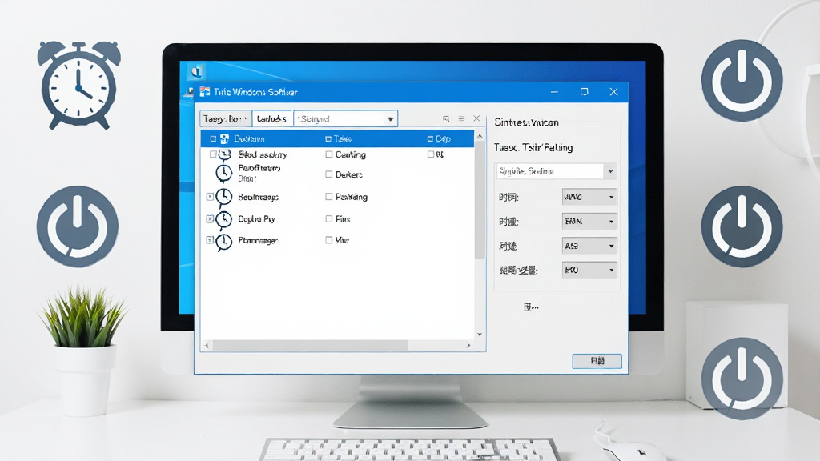Image resolution: width=820 pixels, height=461 pixels.
Task: Click the list's vertical scrollbar thumb
Action: tap(480, 200)
